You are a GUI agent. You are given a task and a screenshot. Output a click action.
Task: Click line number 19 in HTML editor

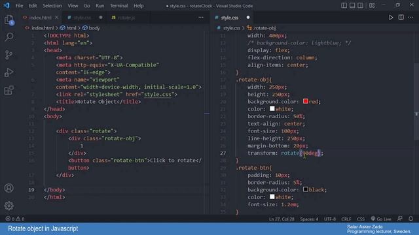[x=31, y=190]
